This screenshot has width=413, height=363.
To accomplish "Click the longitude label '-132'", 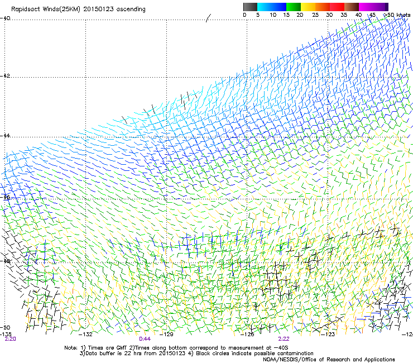I will click(85, 335).
